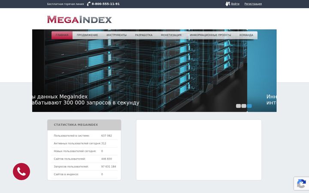The image size is (309, 193).
Task: Click the value 637 082
Action: point(106,136)
